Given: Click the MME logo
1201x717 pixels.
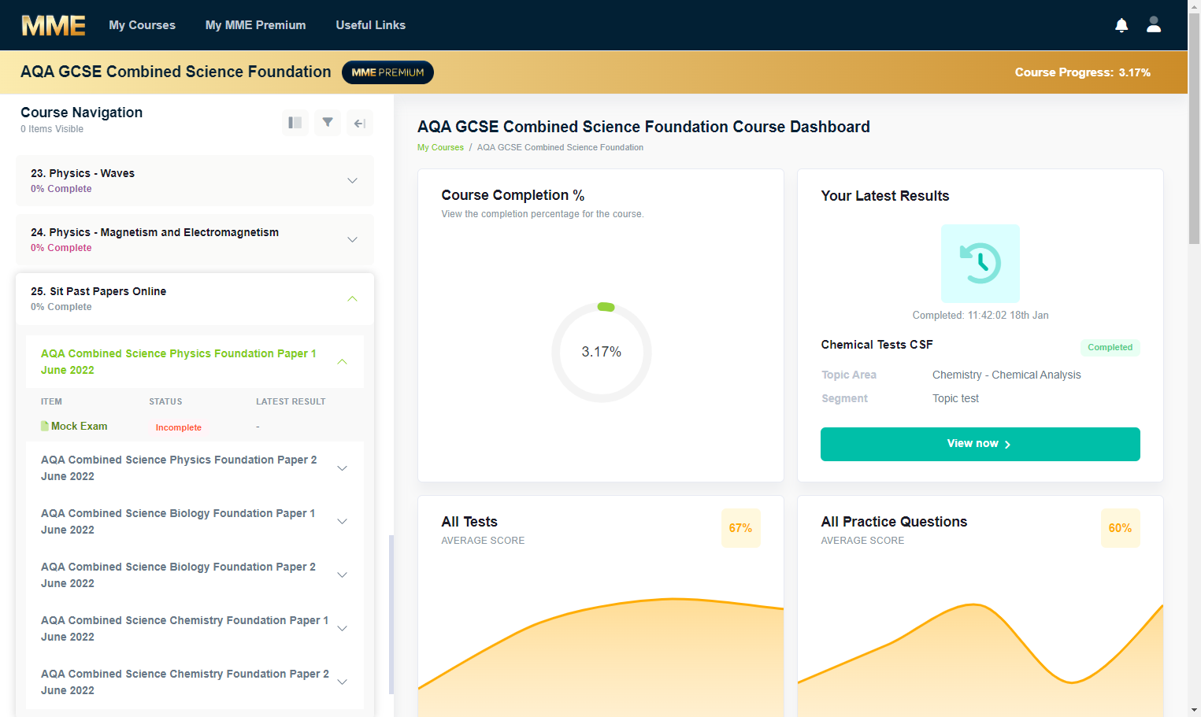Looking at the screenshot, I should (x=53, y=25).
